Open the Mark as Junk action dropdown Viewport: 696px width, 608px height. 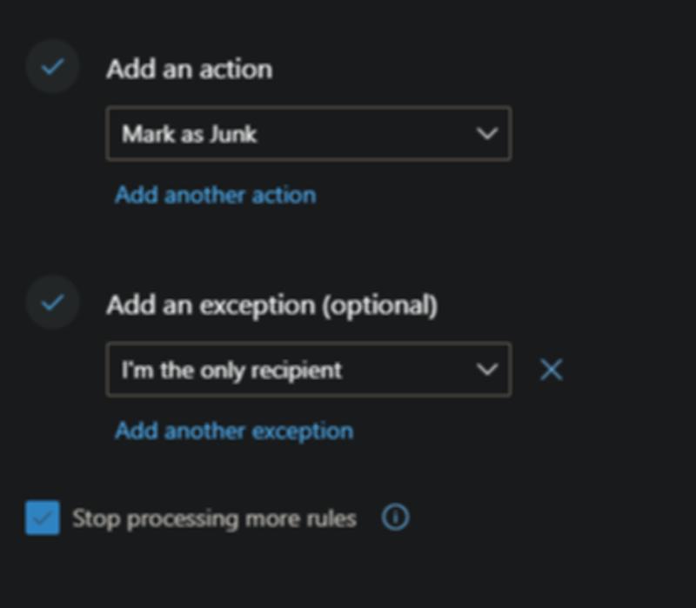tap(308, 134)
